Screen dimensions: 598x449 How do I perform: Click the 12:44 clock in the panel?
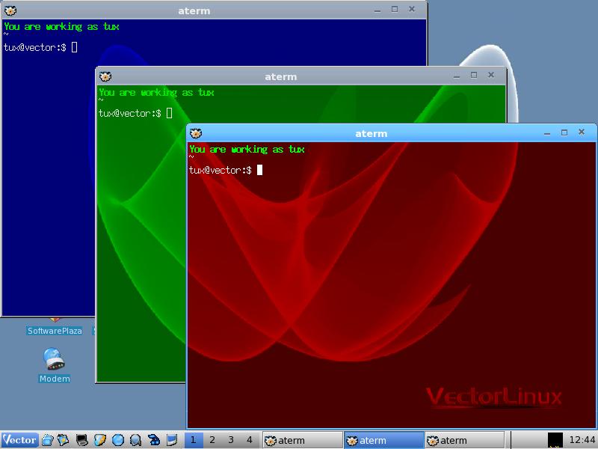pyautogui.click(x=582, y=440)
